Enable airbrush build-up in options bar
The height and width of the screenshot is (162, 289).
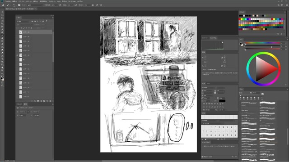[x=75, y=5]
